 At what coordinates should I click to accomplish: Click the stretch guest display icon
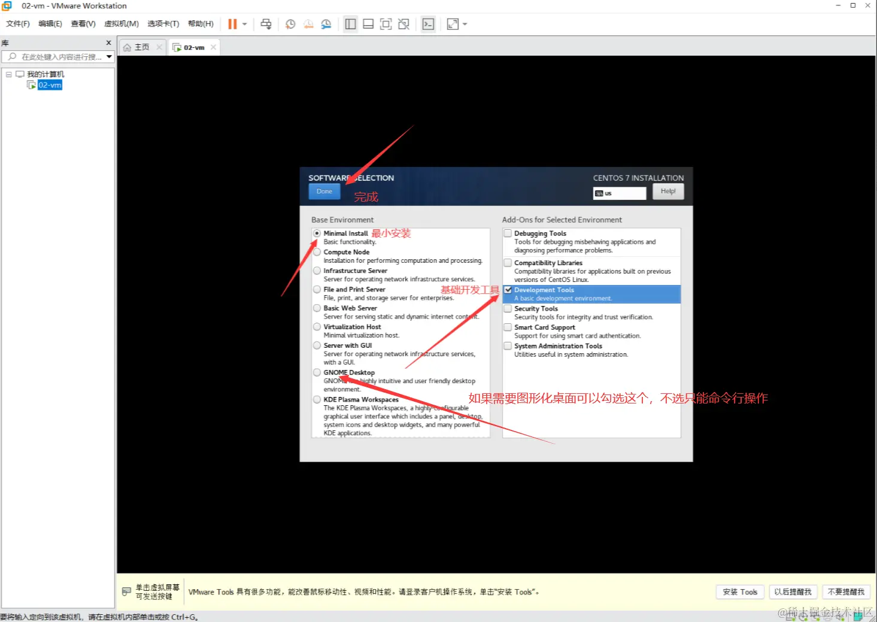(x=453, y=24)
